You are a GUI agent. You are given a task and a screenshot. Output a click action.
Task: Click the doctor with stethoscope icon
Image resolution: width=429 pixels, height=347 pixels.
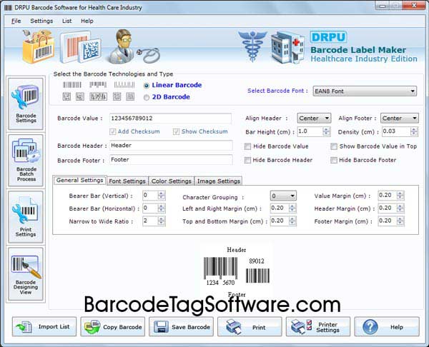click(x=134, y=46)
